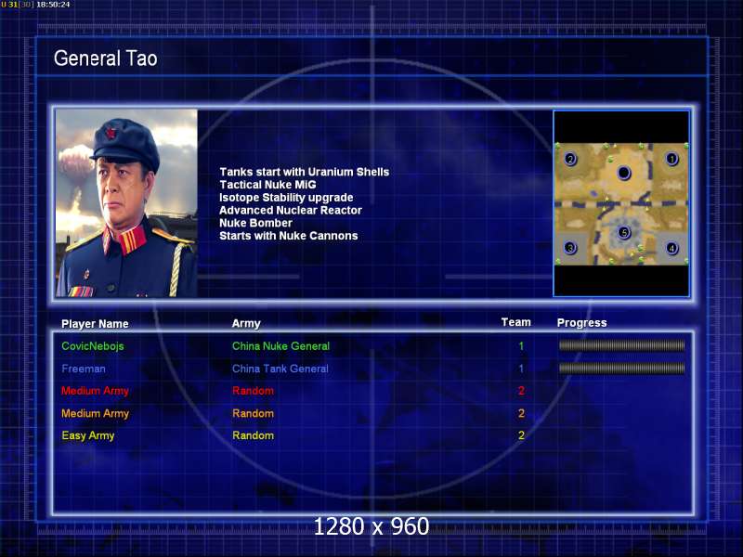Click the clock readout '18:50:24'
743x557 pixels.
tap(53, 5)
